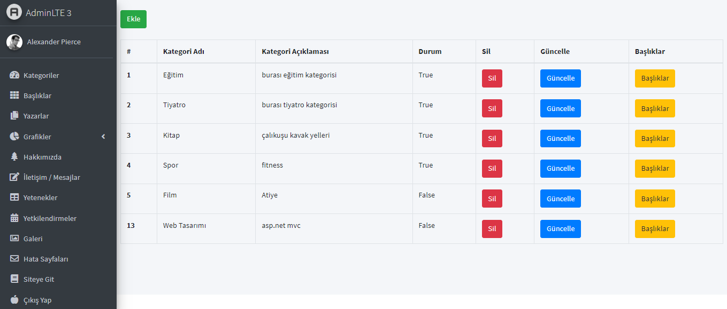Viewport: 727px width, 309px height.
Task: Go to the Yazarlar menu item
Action: [58, 116]
